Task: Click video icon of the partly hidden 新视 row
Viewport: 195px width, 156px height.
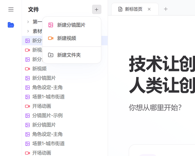Action: click(x=27, y=50)
